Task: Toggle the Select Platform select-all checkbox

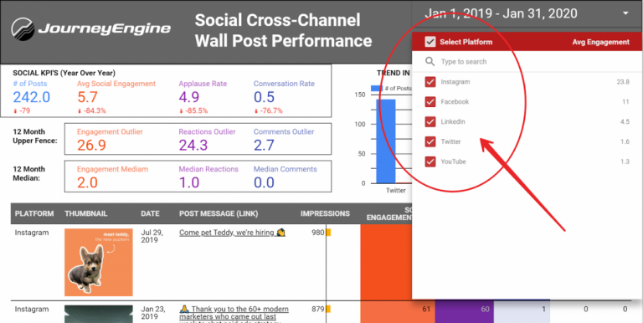Action: 430,42
